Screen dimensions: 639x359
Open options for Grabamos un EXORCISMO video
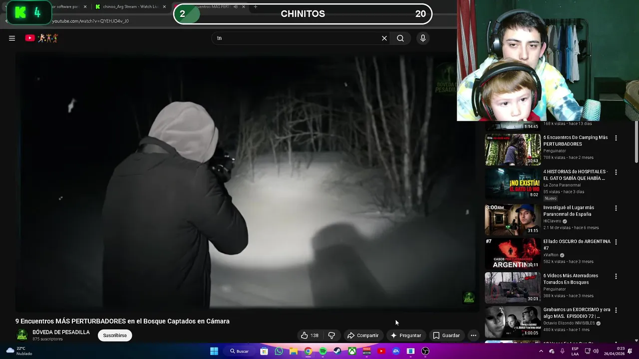[x=616, y=310]
